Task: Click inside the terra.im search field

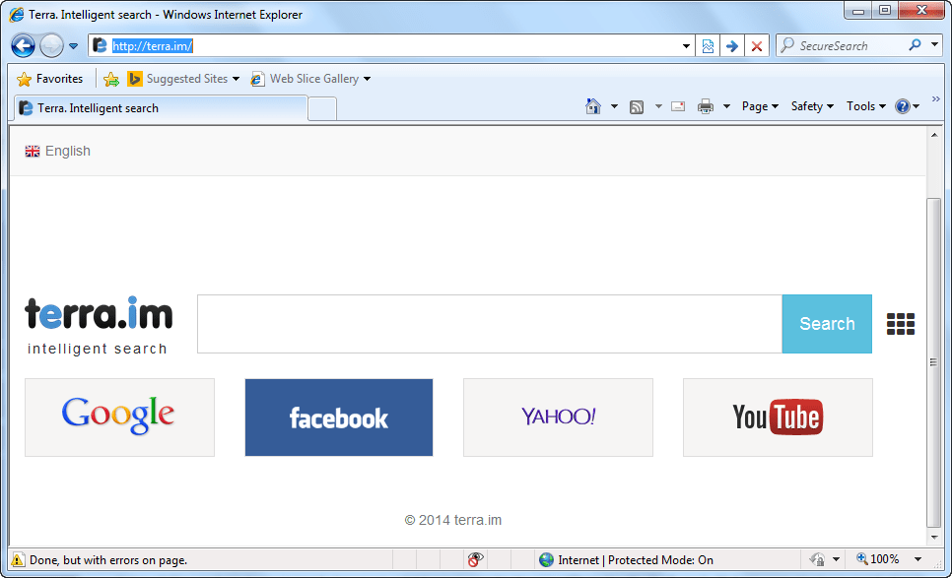Action: 490,324
